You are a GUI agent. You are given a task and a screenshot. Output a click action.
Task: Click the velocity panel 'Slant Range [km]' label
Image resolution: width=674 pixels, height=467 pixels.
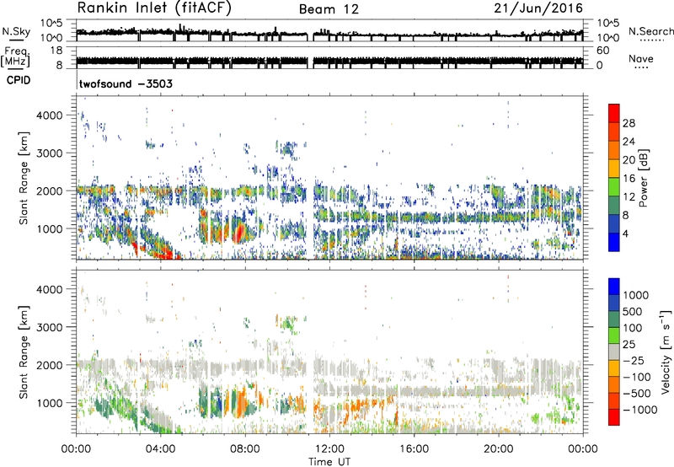(24, 352)
